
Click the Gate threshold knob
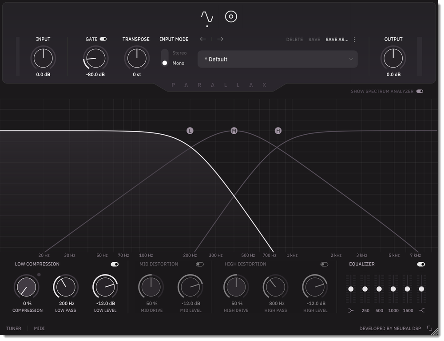95,58
